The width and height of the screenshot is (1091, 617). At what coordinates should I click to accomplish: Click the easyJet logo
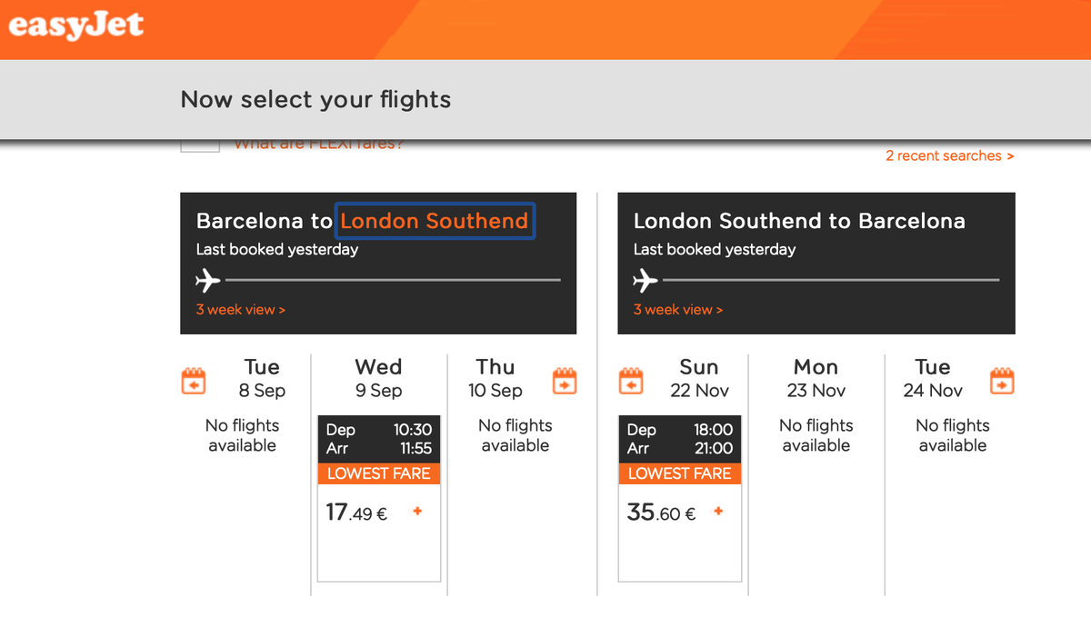click(x=76, y=24)
